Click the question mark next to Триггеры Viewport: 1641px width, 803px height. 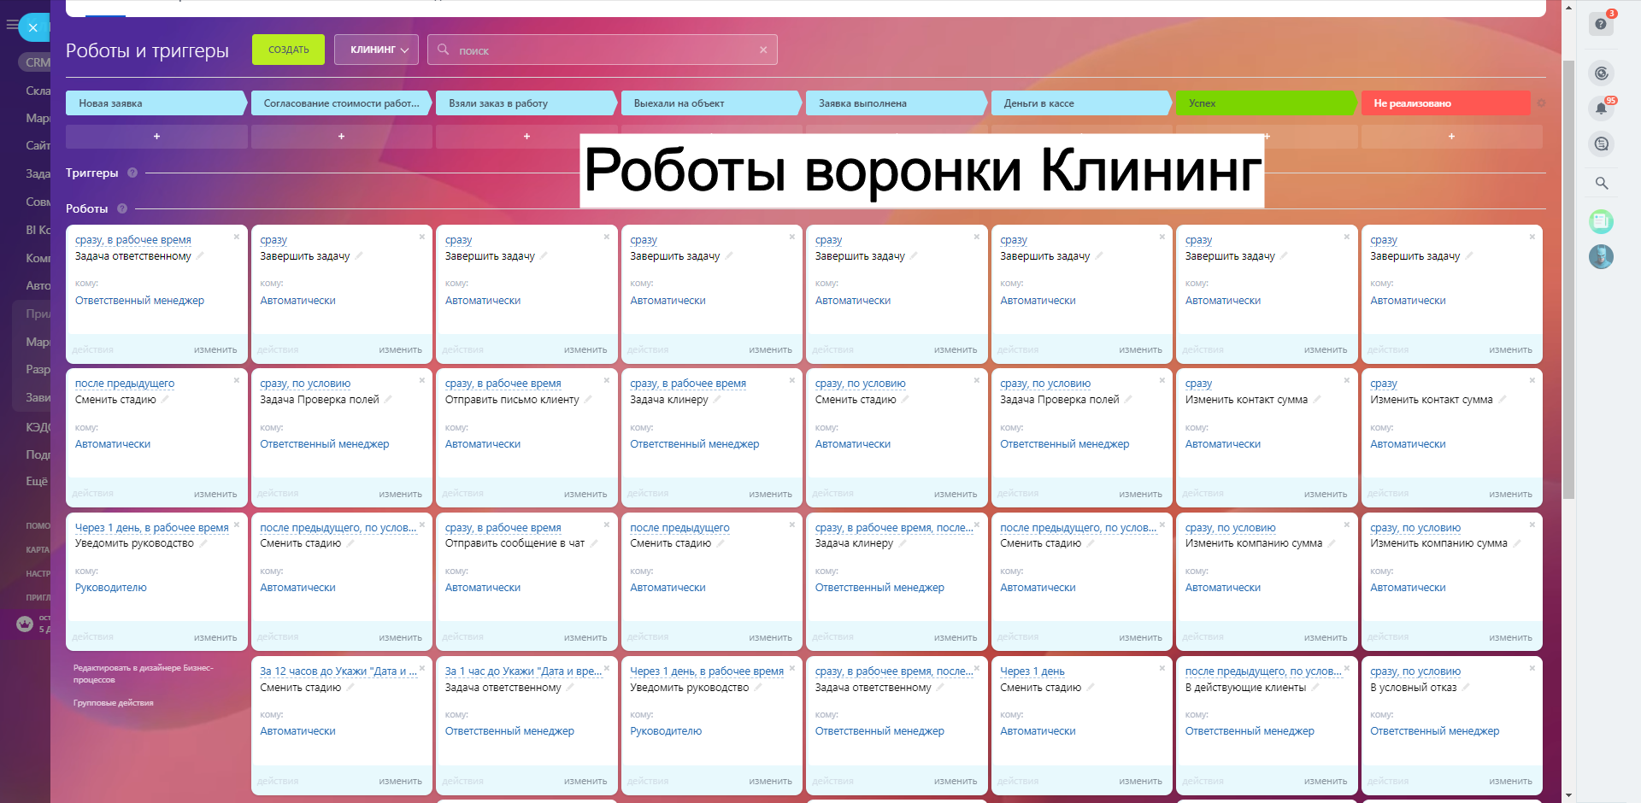pos(132,173)
